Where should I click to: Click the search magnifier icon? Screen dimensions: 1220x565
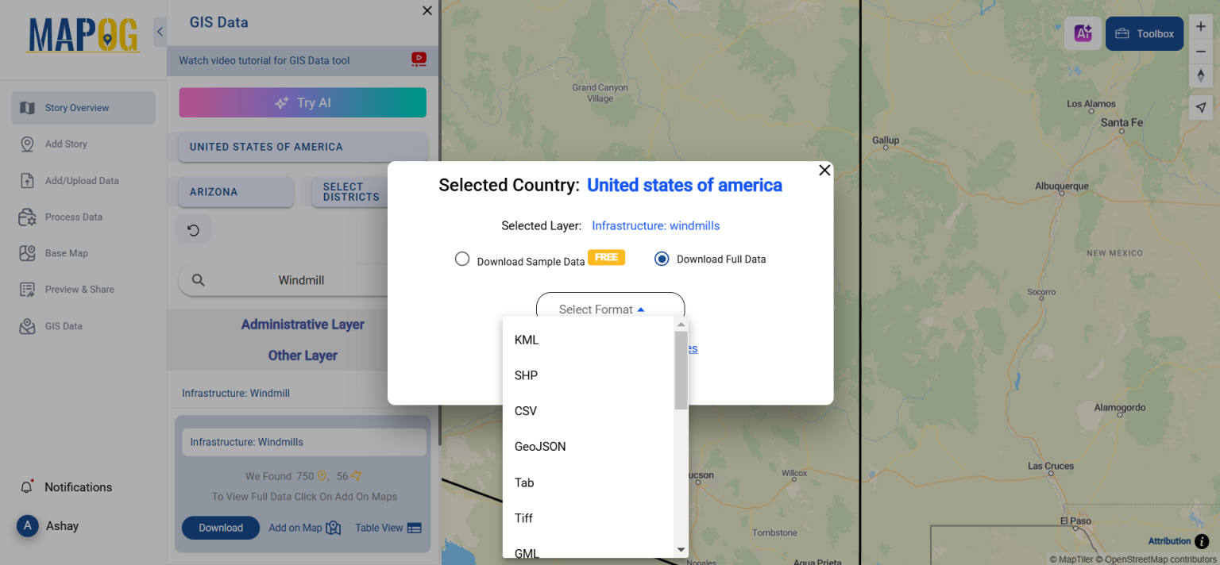[x=199, y=280]
